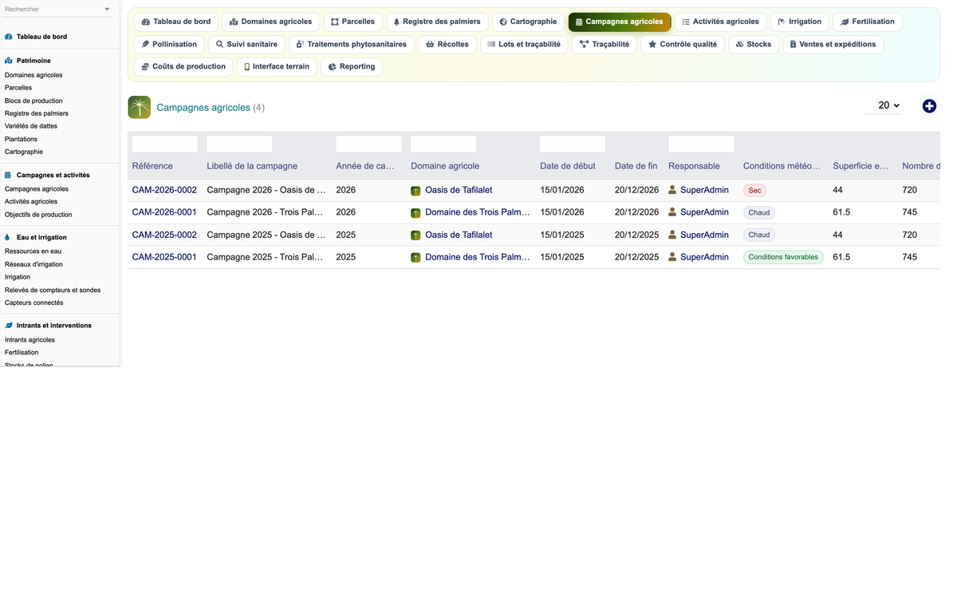Sort by the Date de début column header
The width and height of the screenshot is (957, 593).
[568, 166]
